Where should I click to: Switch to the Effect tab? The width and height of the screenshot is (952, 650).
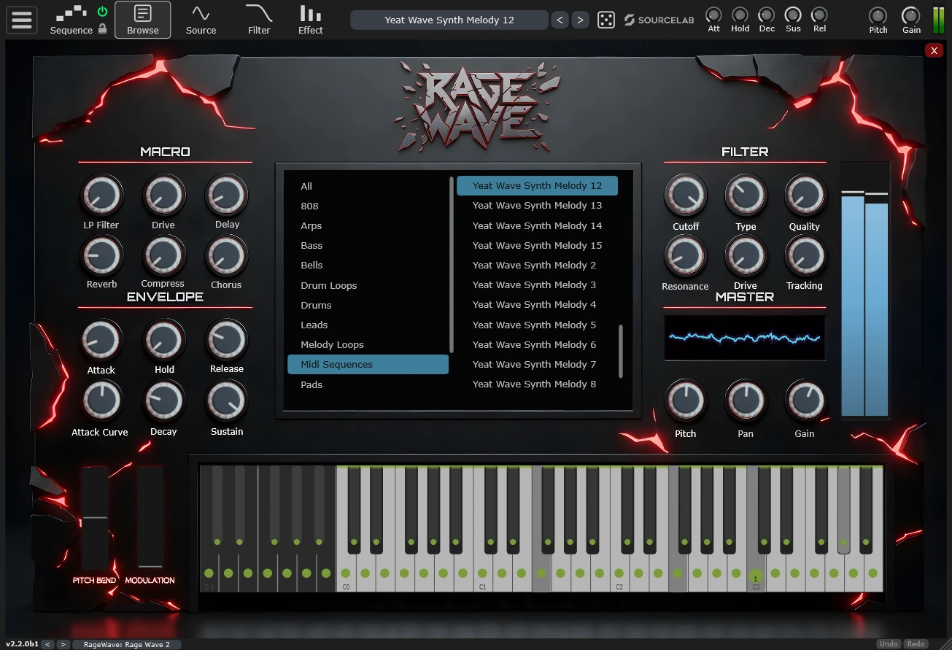[310, 20]
